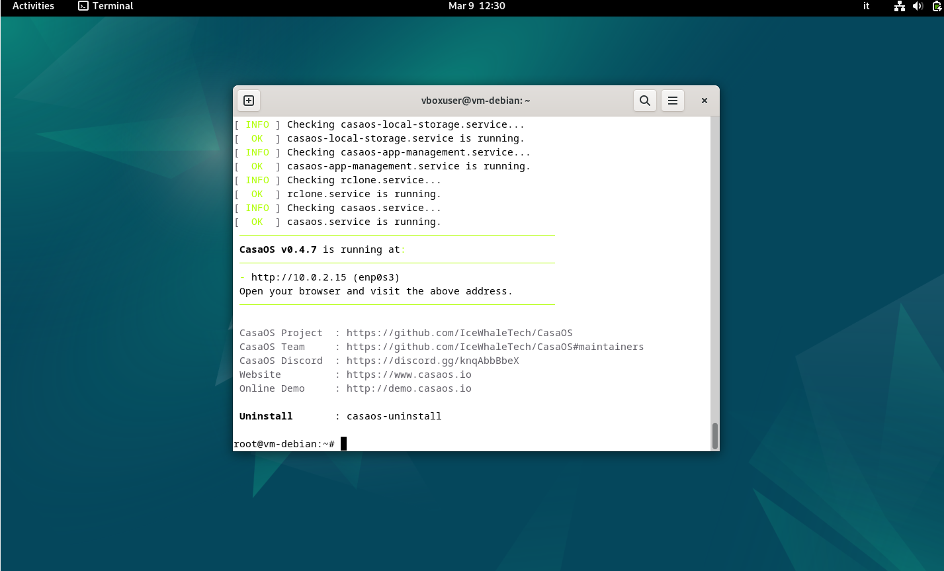This screenshot has height=571, width=944.
Task: Click the terminal scrollbar handle
Action: 714,436
